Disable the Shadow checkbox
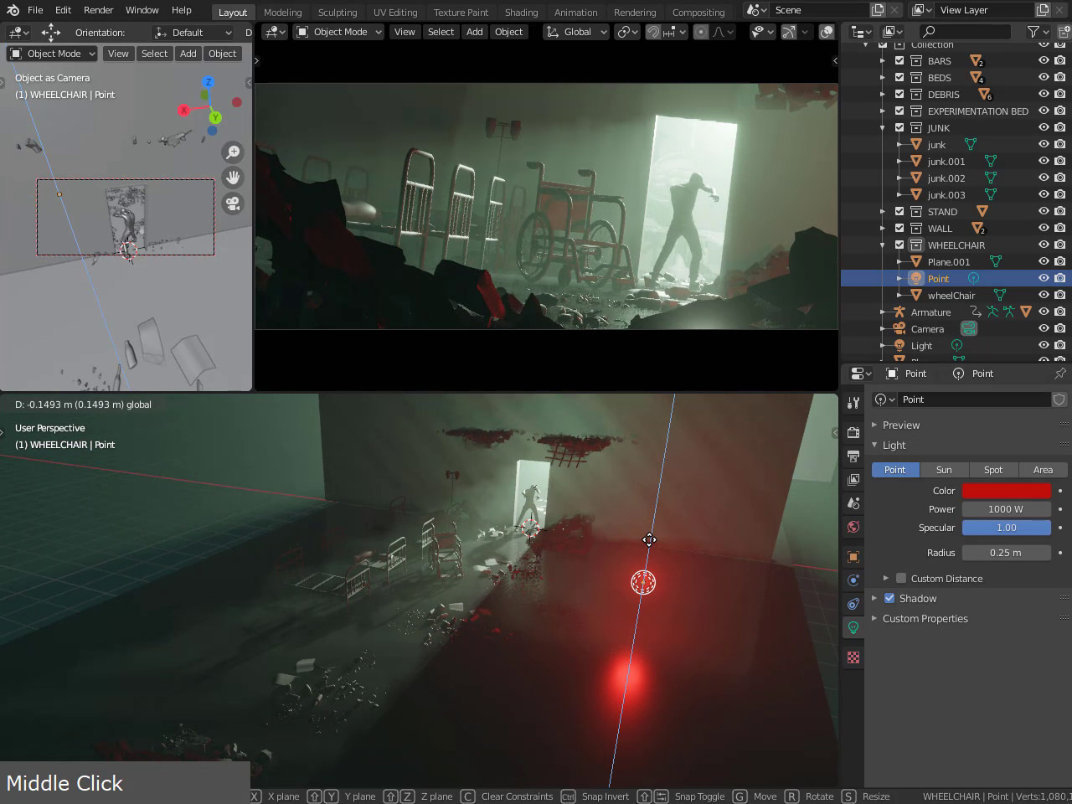Viewport: 1072px width, 804px height. tap(889, 599)
